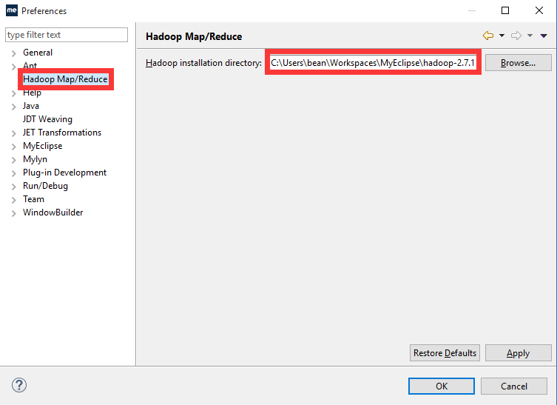Confirm the dialog with OK
This screenshot has width=557, height=405.
coord(441,386)
